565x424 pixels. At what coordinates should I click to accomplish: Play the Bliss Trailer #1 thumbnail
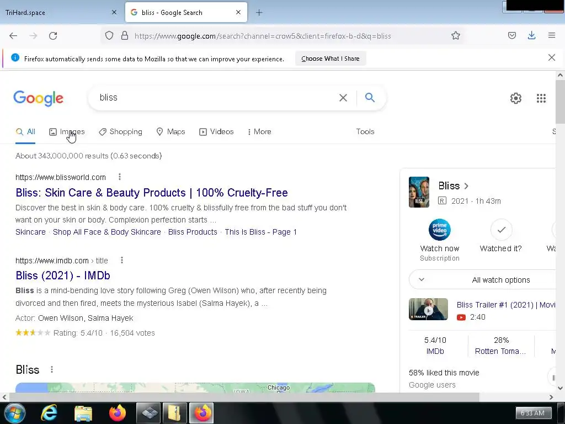[x=428, y=309]
